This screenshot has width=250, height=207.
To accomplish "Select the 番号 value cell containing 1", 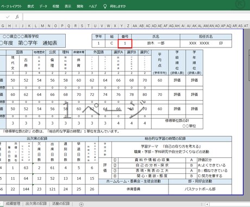I will point(125,44).
